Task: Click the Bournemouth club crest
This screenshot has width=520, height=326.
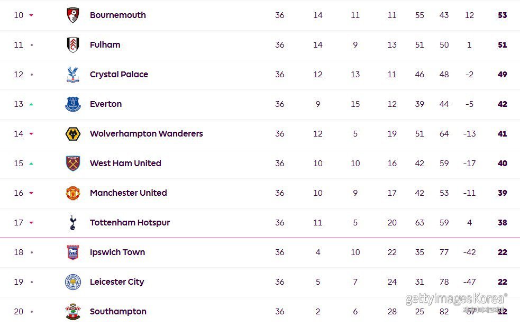Action: [73, 15]
